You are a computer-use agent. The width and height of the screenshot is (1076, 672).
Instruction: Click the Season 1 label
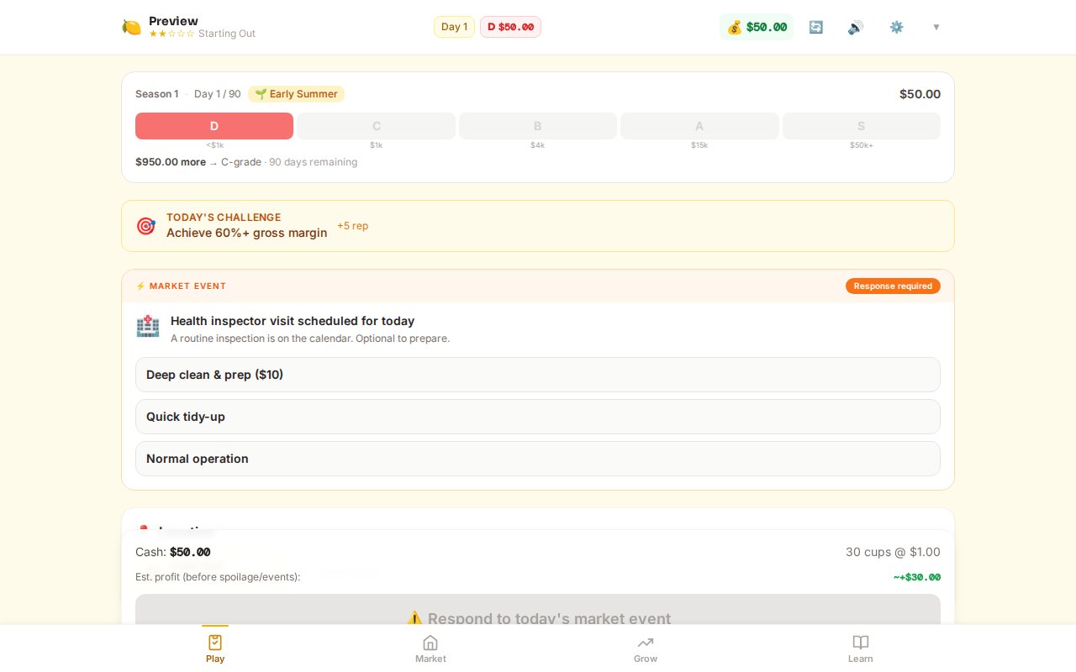click(157, 94)
